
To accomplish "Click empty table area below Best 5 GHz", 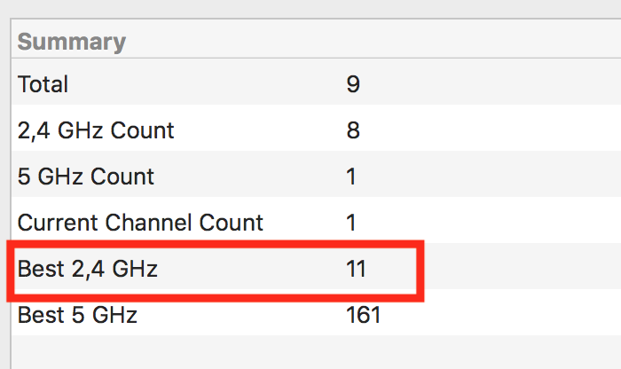I will click(317, 352).
